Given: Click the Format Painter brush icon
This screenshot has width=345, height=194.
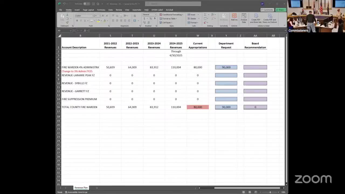Looking at the screenshot, I should (x=67, y=22).
